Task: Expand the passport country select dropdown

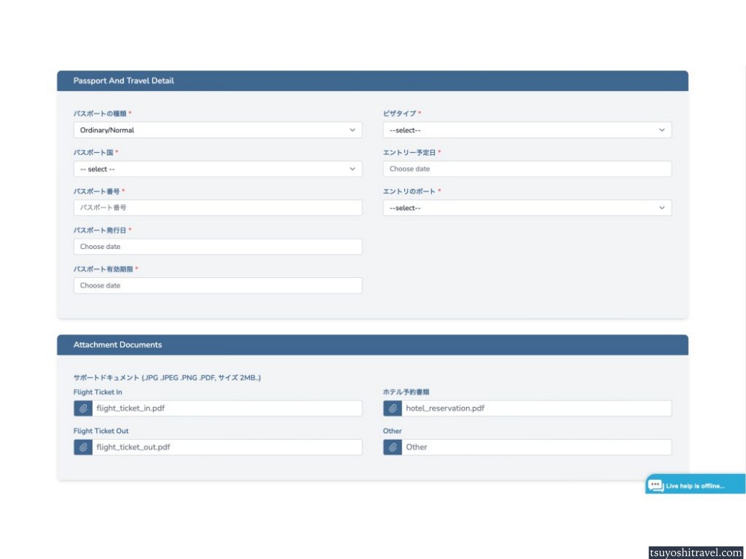Action: [217, 169]
